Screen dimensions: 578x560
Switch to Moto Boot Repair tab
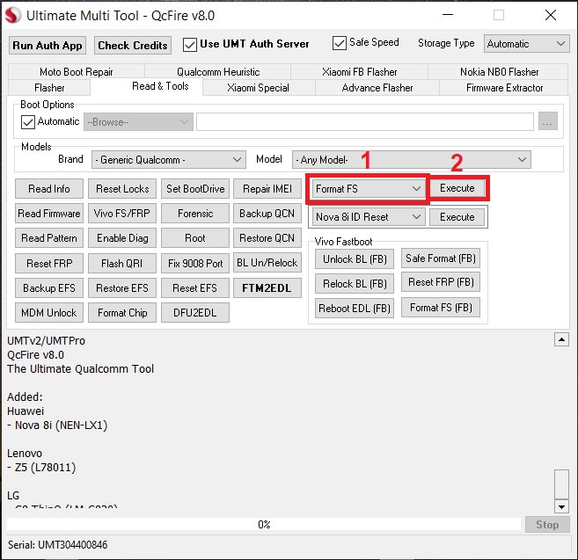(x=77, y=71)
